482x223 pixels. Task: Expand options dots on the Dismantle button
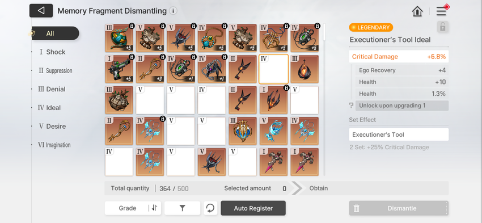pyautogui.click(x=446, y=208)
